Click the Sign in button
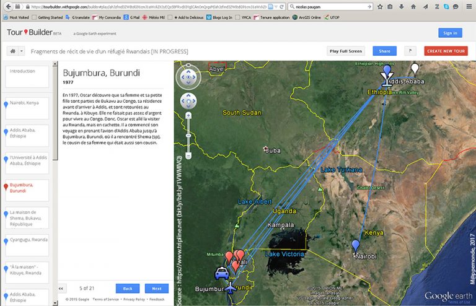 tap(450, 33)
